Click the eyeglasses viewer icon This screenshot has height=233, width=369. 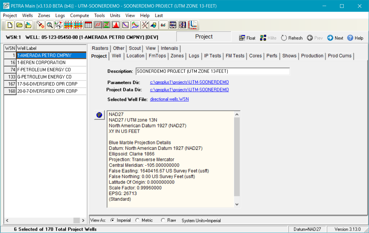pyautogui.click(x=164, y=25)
